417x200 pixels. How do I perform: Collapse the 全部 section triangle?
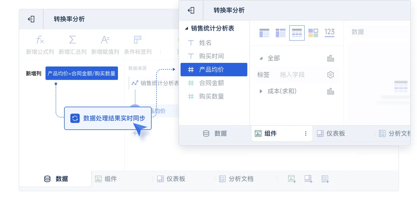click(261, 58)
